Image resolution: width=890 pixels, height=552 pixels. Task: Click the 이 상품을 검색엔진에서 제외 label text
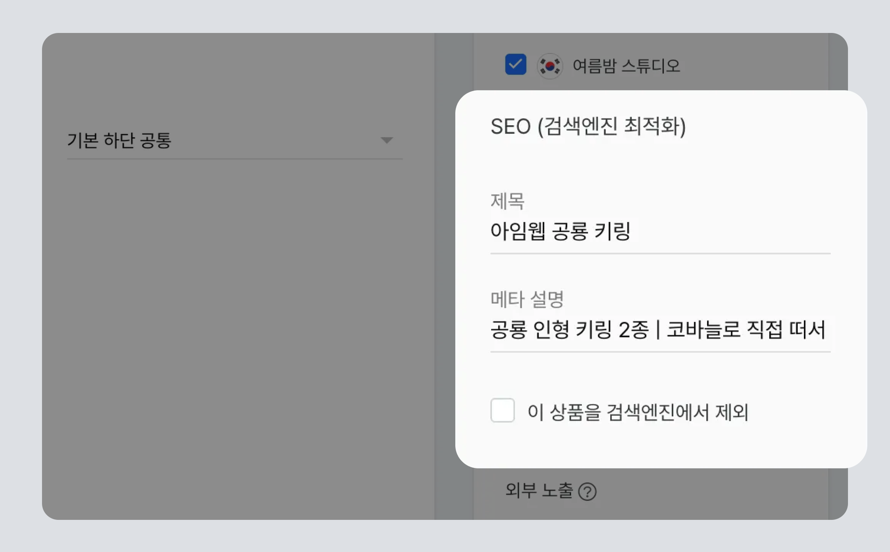(x=638, y=412)
